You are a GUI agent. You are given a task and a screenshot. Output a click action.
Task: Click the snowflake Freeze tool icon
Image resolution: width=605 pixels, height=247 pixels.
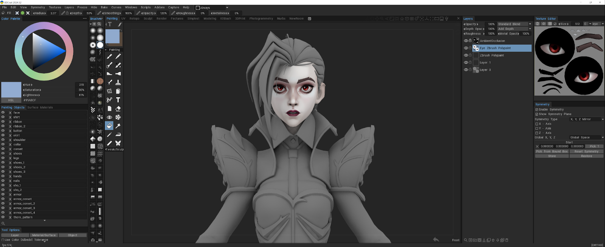[118, 117]
